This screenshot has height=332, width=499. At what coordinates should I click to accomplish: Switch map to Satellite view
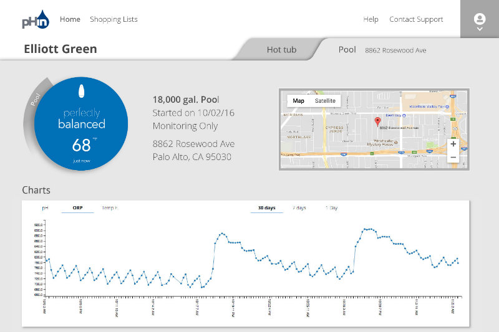(x=325, y=101)
